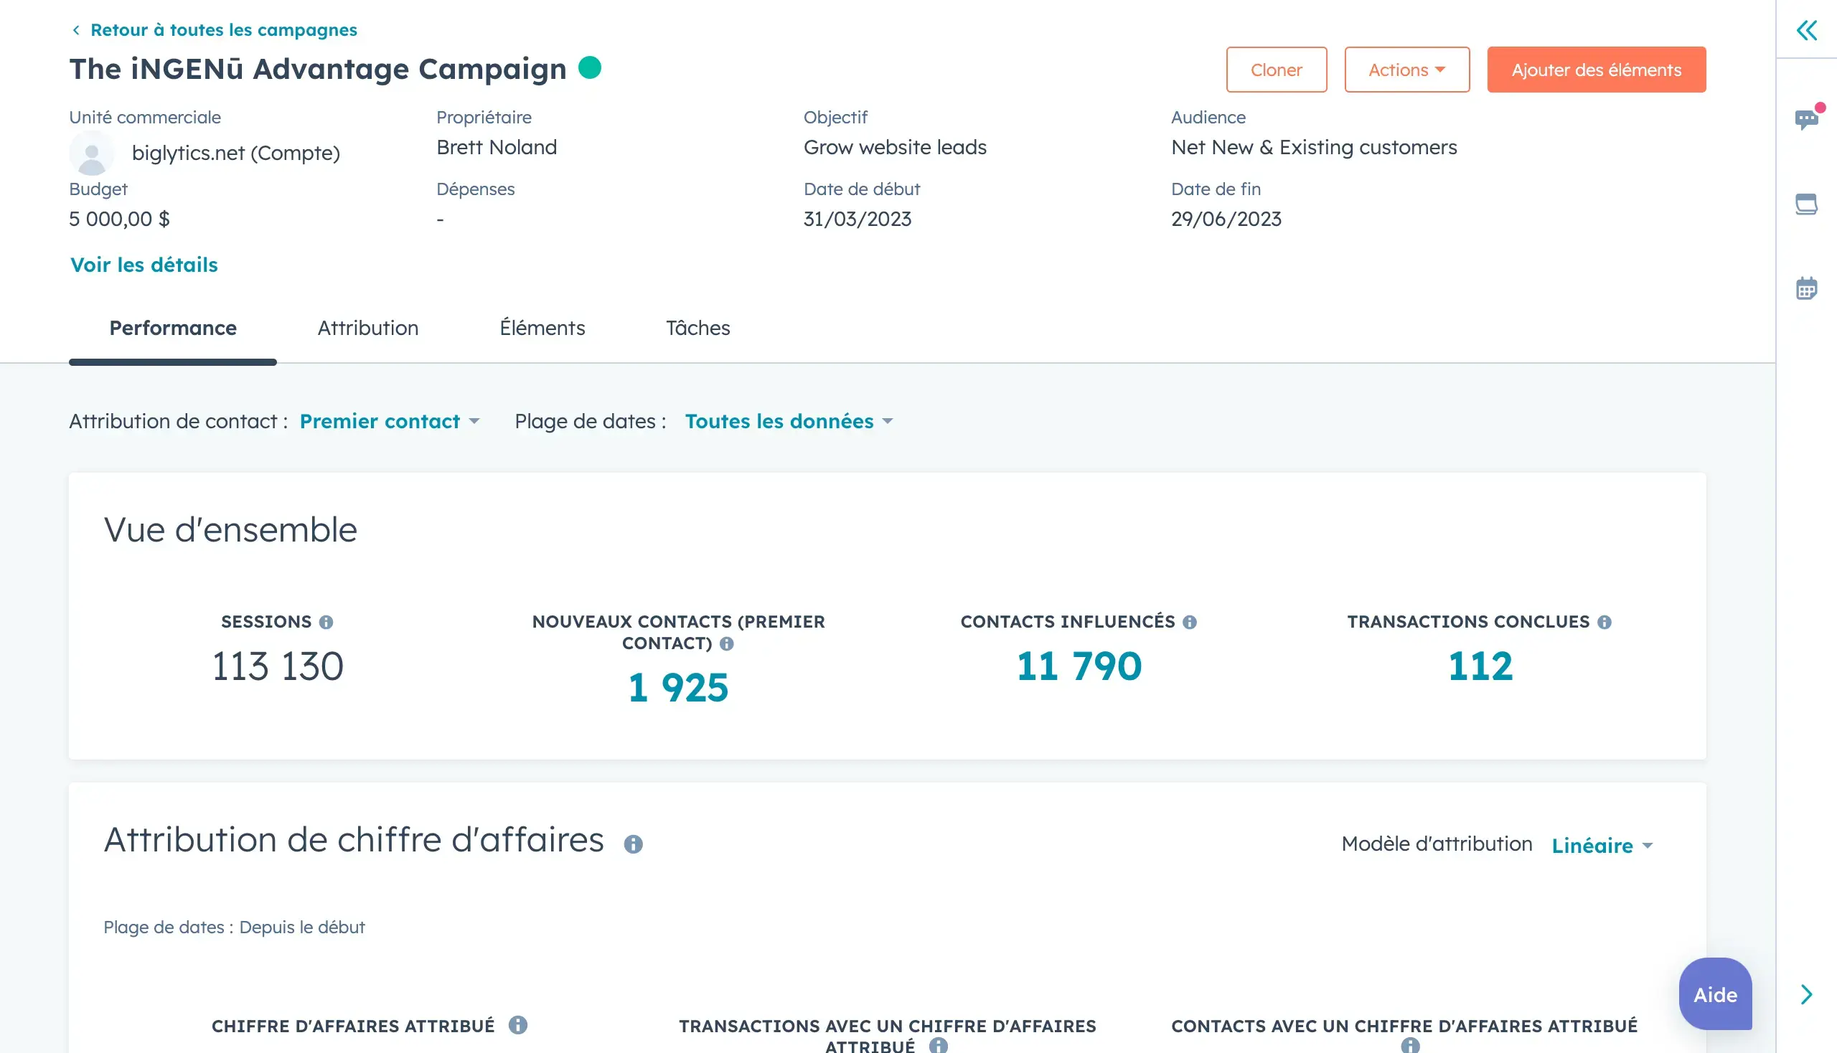The width and height of the screenshot is (1837, 1053).
Task: Open the calendar icon in right sidebar
Action: point(1806,288)
